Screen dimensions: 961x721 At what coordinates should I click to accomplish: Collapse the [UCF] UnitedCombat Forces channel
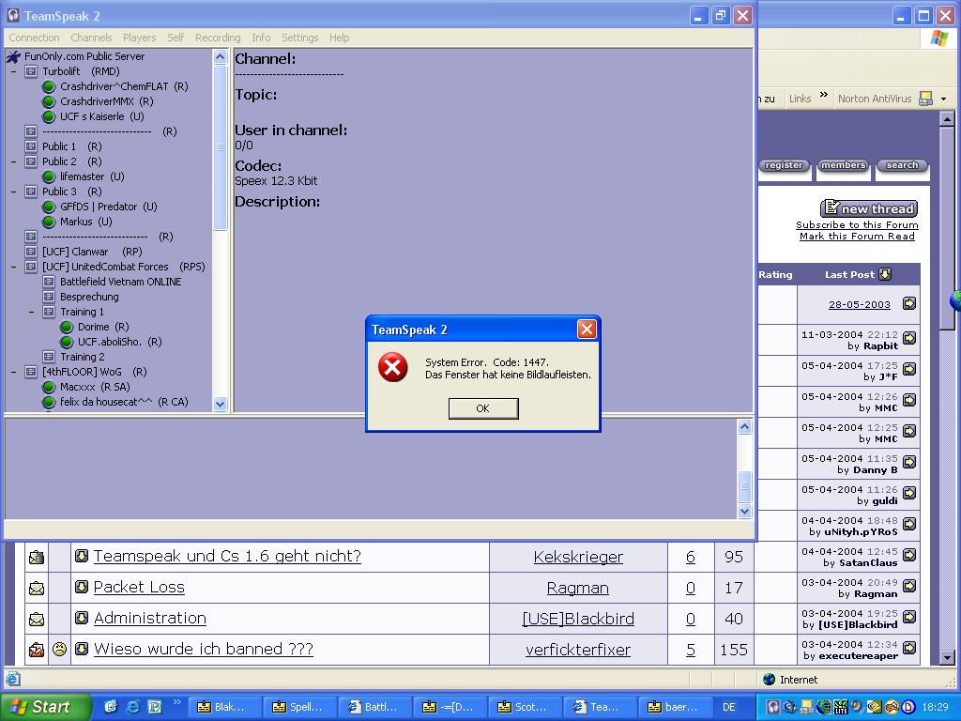click(13, 268)
